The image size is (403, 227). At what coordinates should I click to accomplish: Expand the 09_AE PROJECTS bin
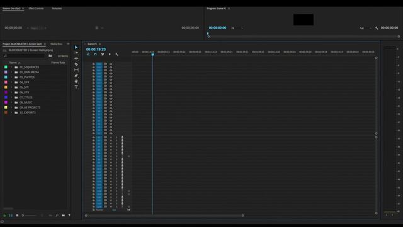(x=11, y=107)
